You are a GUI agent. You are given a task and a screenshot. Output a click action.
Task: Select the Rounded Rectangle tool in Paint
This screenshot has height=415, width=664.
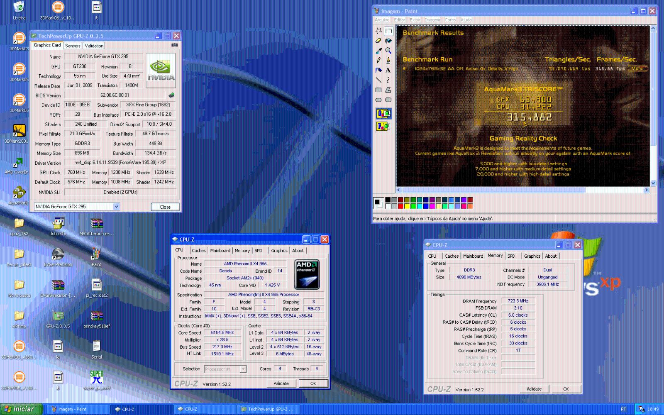coord(388,100)
